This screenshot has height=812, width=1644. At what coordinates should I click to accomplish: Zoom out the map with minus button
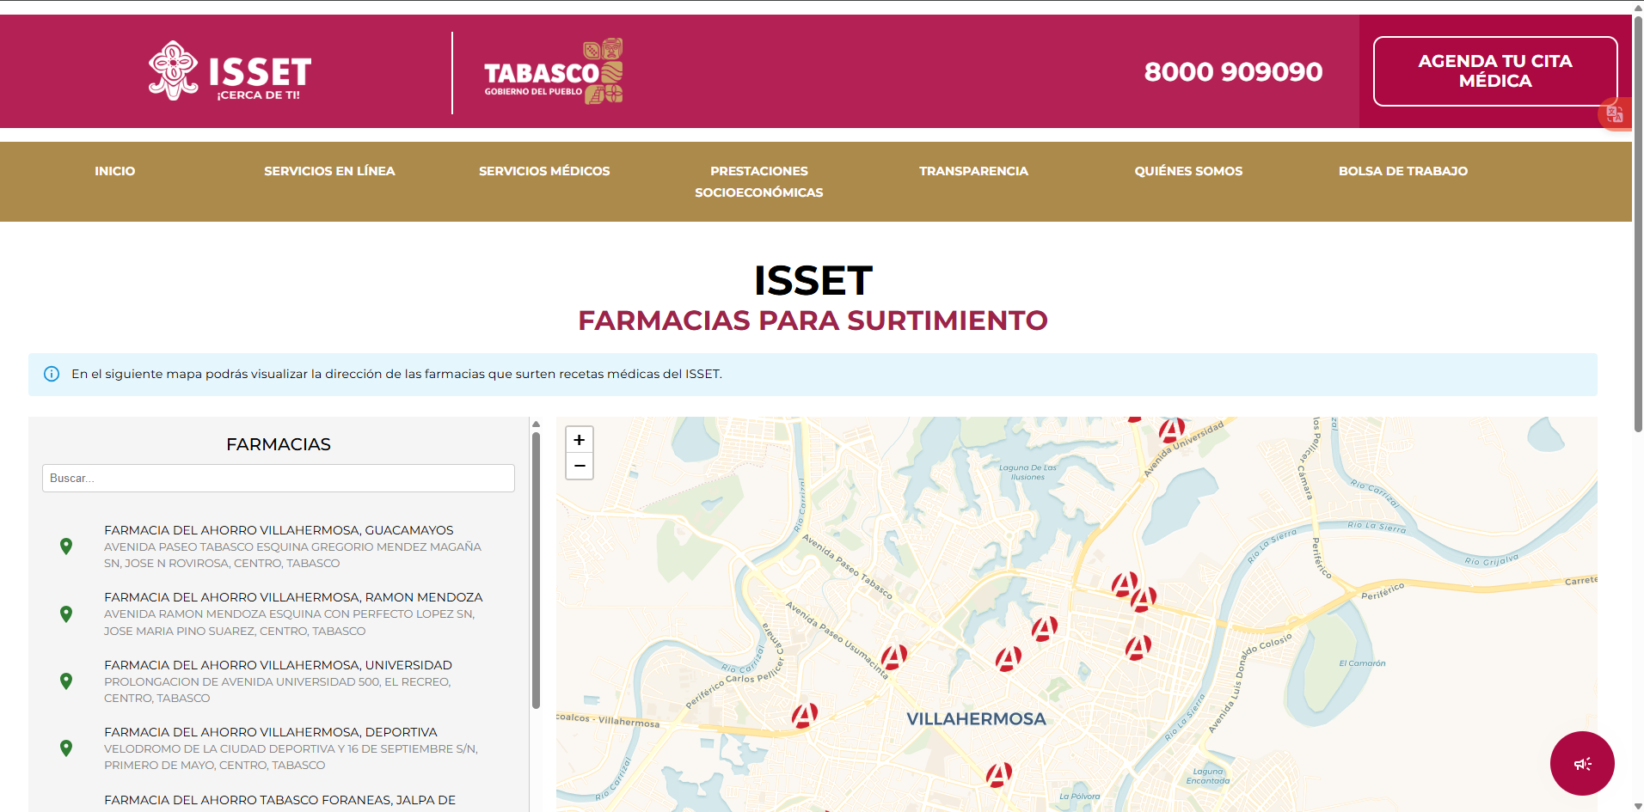pyautogui.click(x=580, y=466)
